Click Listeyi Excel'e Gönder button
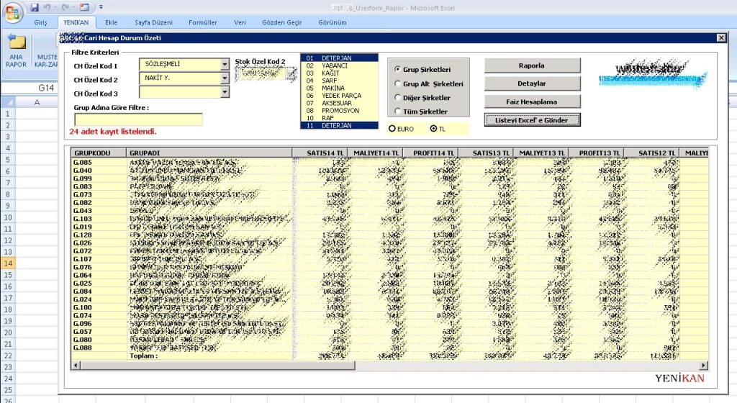The height and width of the screenshot is (403, 737). pos(532,120)
